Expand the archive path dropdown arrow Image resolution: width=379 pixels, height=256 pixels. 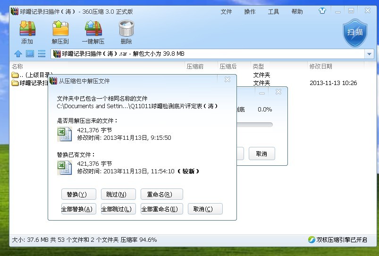[369, 54]
